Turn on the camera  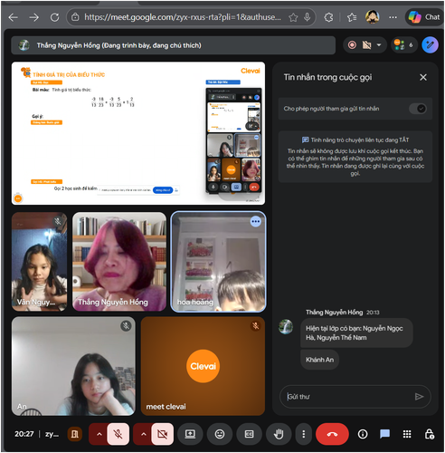coord(162,434)
